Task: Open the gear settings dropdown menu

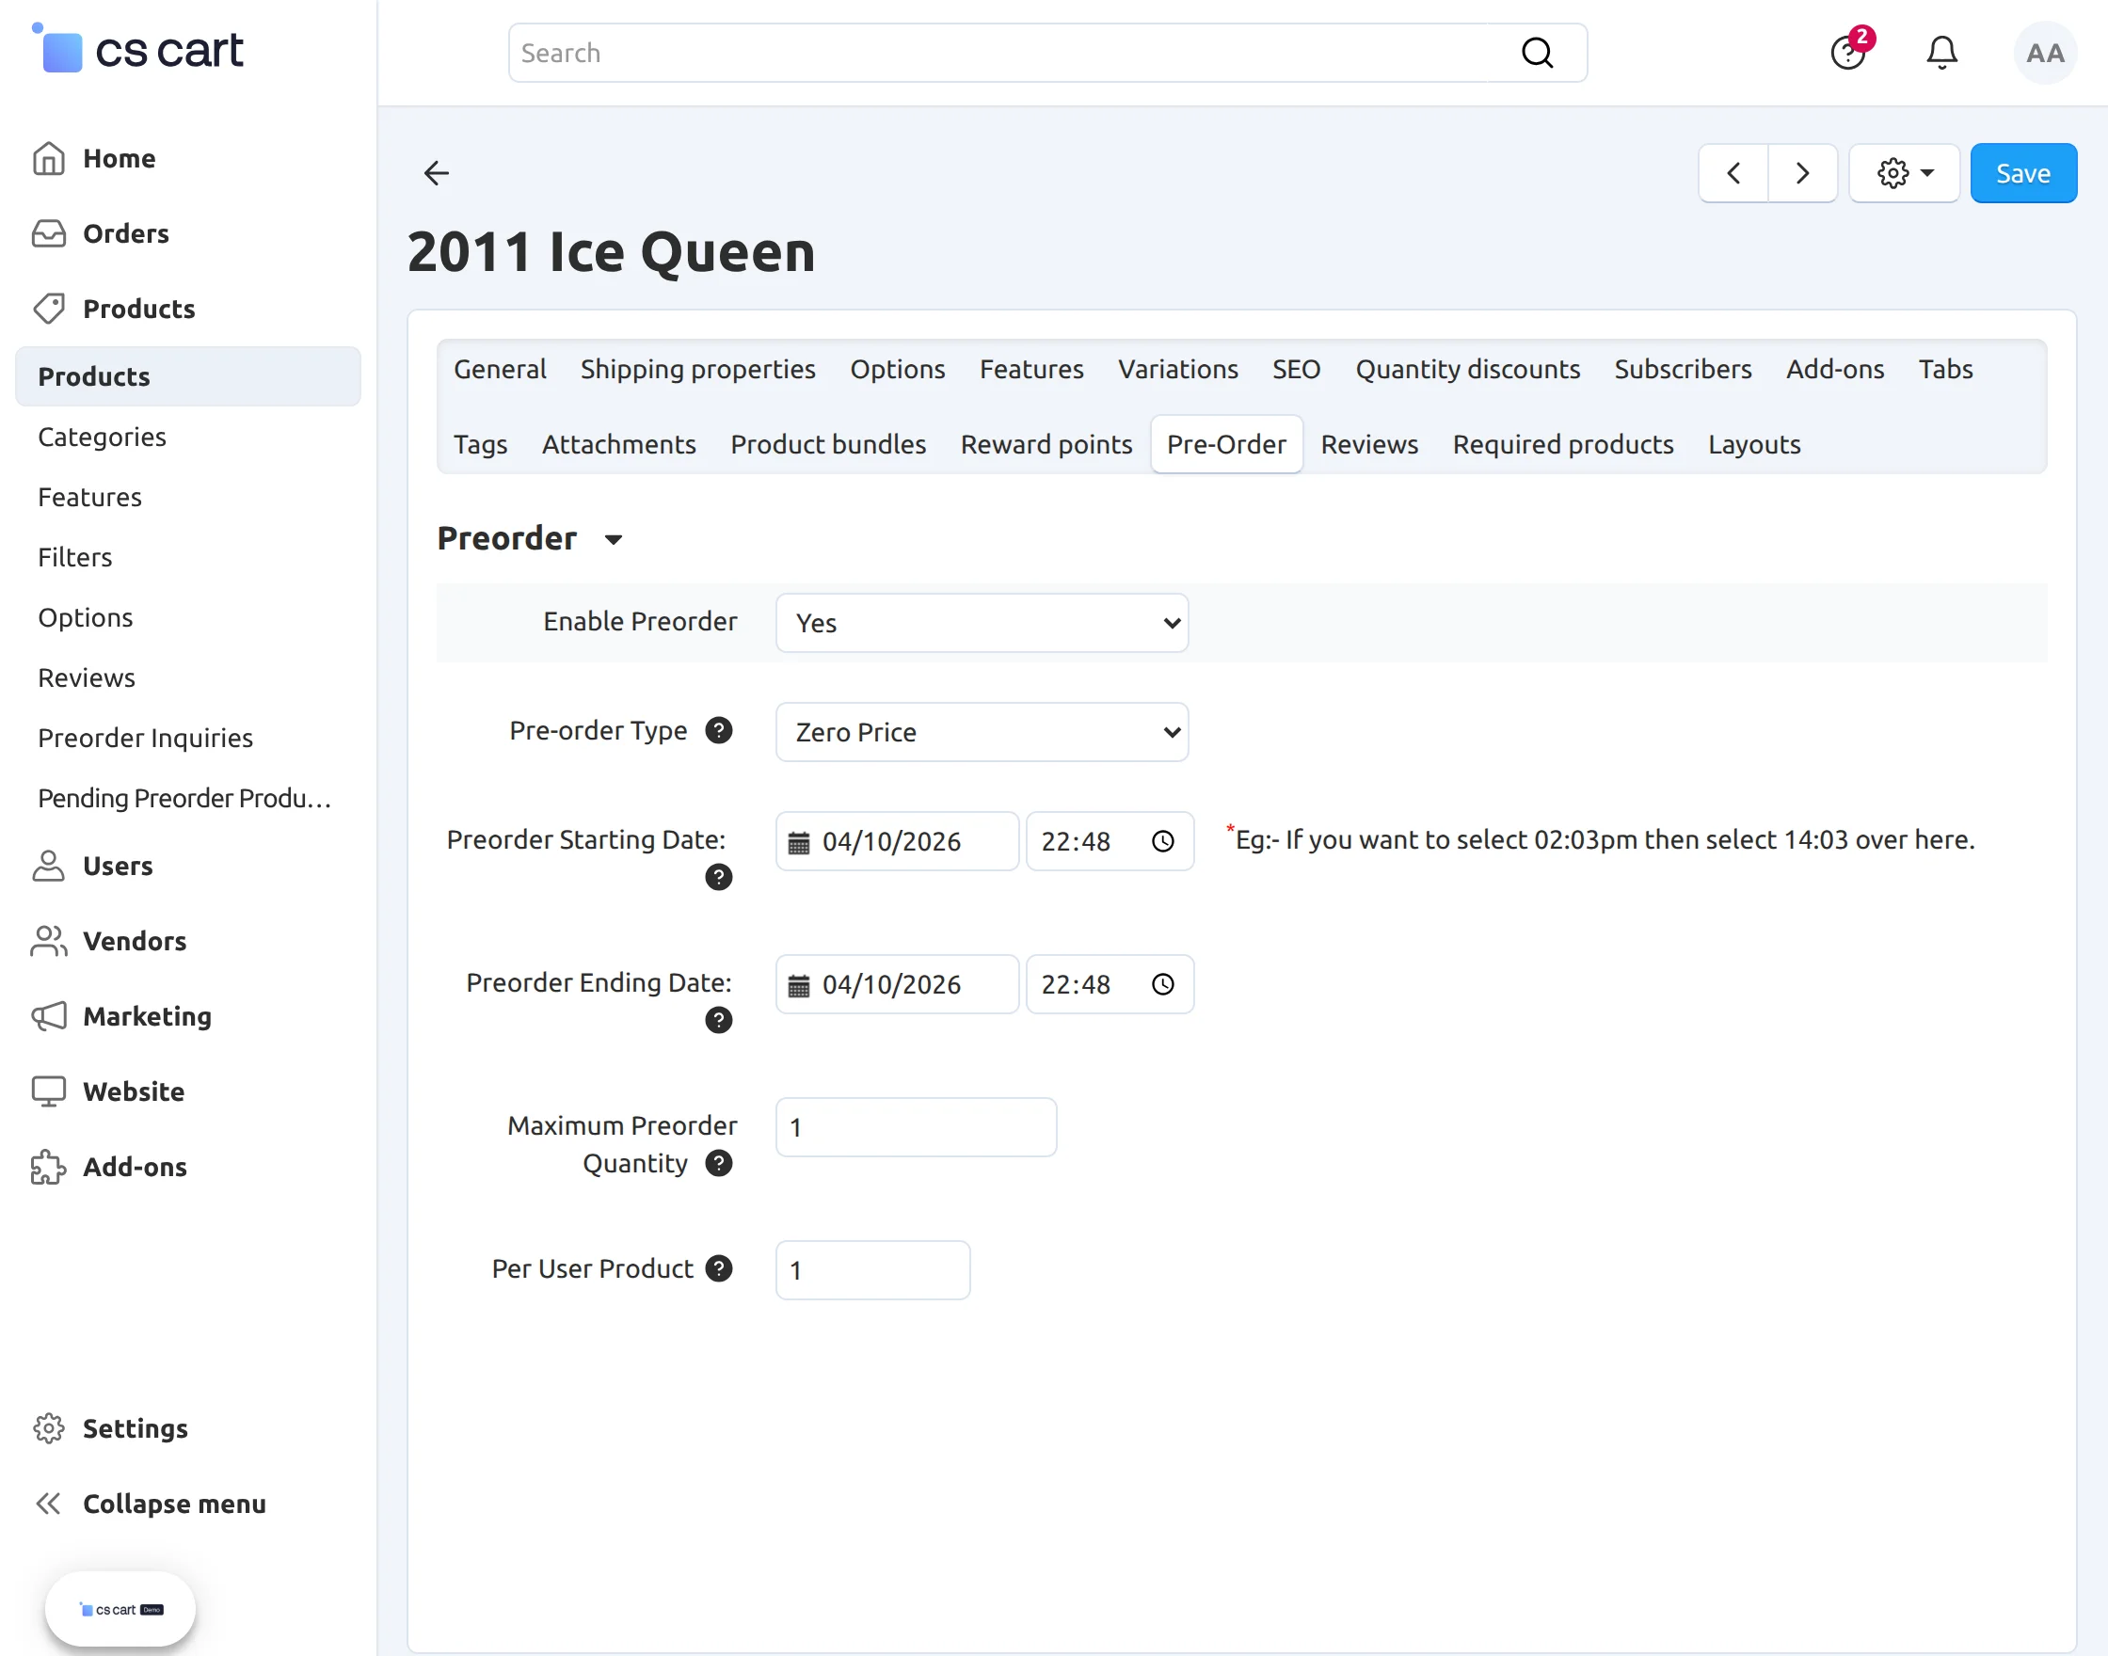Action: (x=1905, y=173)
